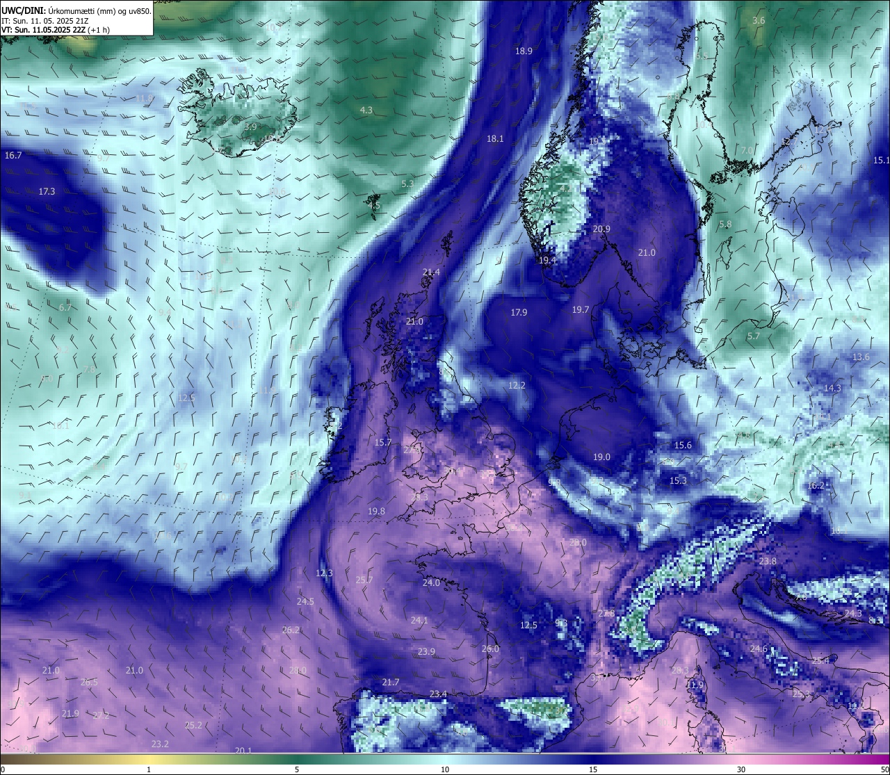890x775 pixels.
Task: Click the 5 tick on the color scale
Action: 297,769
